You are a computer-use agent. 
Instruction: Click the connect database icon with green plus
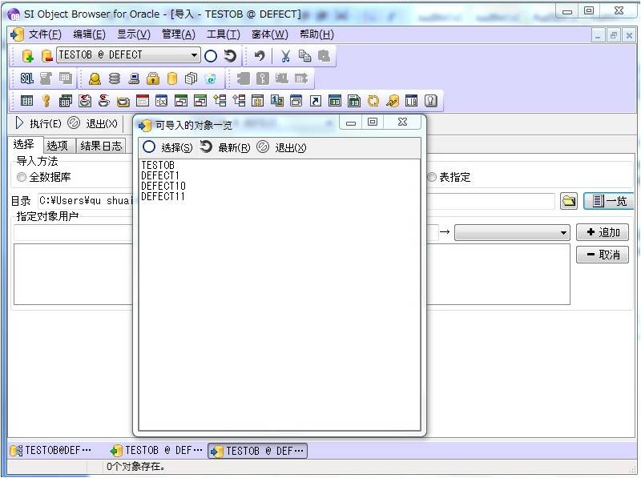coord(27,55)
